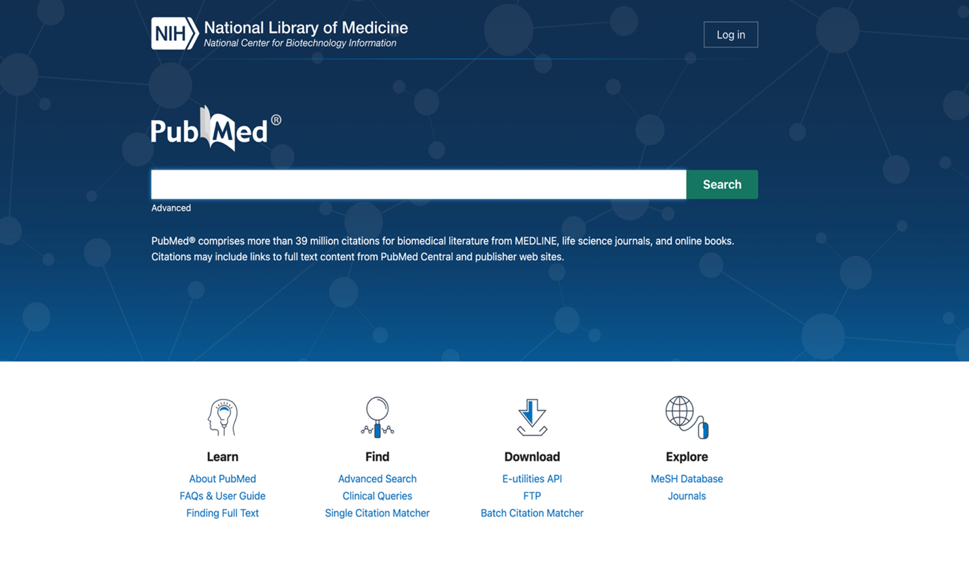Launch the Single Citation Matcher

coord(377,513)
